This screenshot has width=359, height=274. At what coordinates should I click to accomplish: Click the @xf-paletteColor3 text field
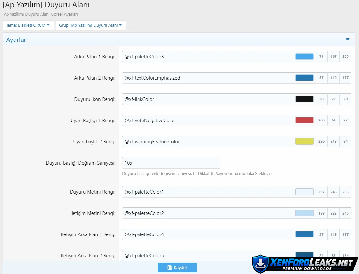pos(207,57)
